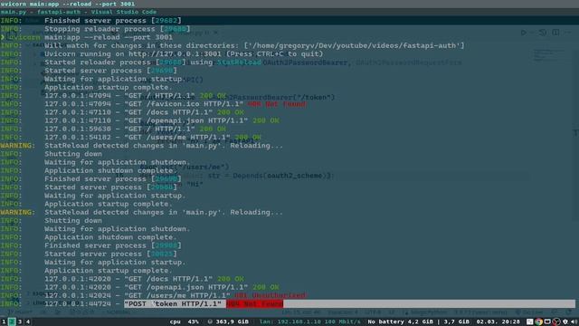Click the round dark-red tray icon

[x=556, y=322]
